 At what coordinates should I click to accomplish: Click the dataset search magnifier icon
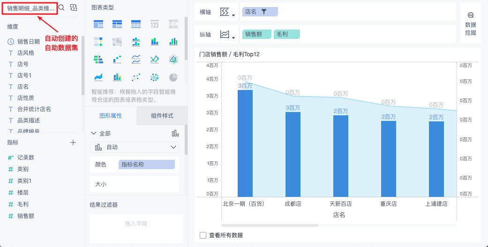pos(61,8)
